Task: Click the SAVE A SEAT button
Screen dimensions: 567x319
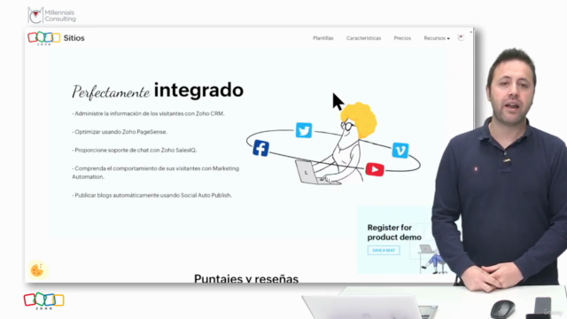Action: pyautogui.click(x=384, y=250)
